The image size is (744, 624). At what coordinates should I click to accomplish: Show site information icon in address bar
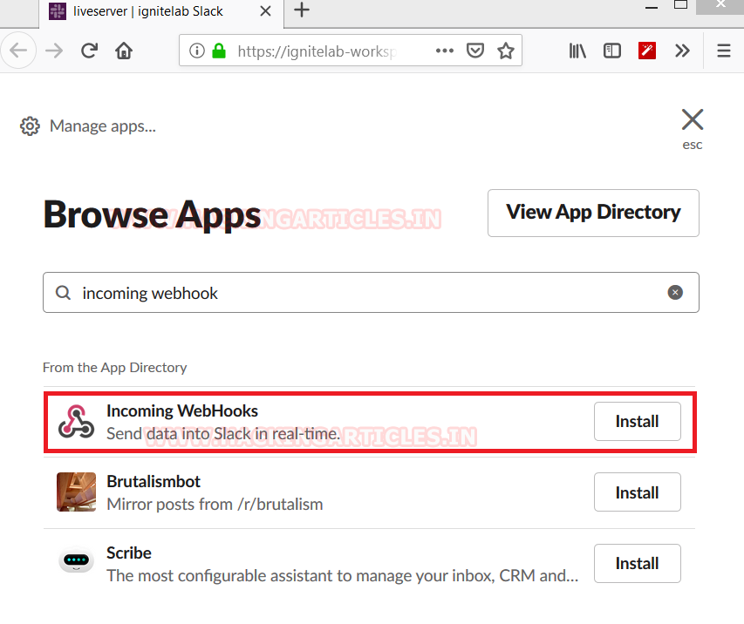(x=196, y=51)
